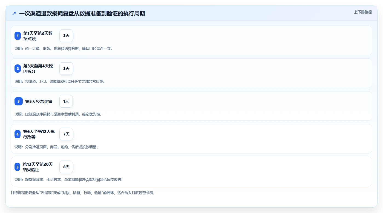Screen dimensions: 383x213
Task: Click the 7天 duration chip
Action: coord(66,134)
